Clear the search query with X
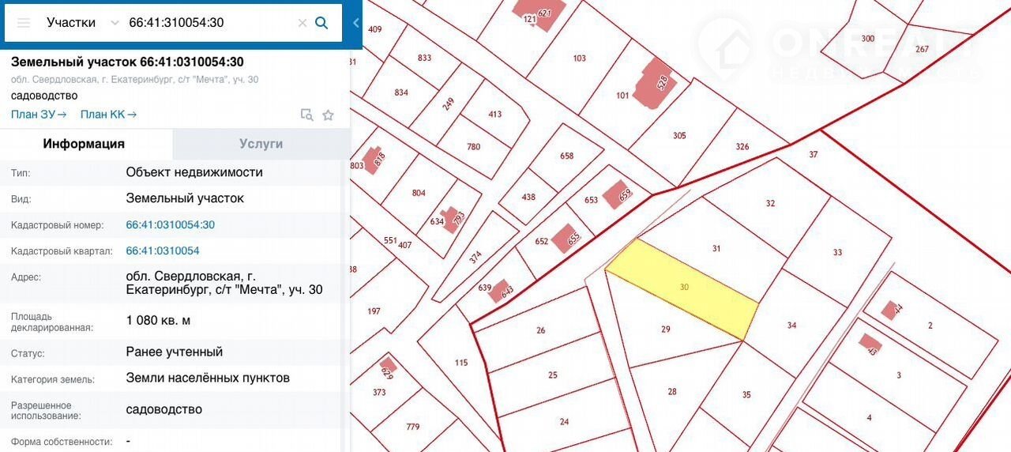Viewport: 1011px width, 452px height. click(302, 23)
